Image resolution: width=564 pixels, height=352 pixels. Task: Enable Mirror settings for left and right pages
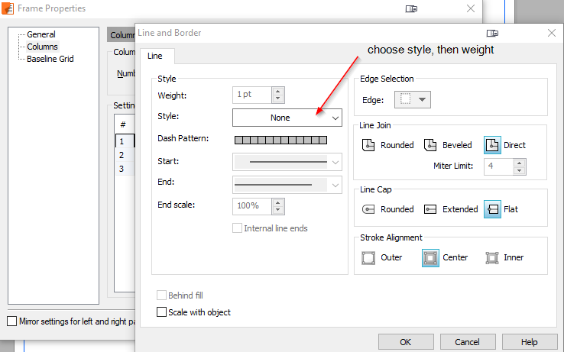click(x=12, y=321)
